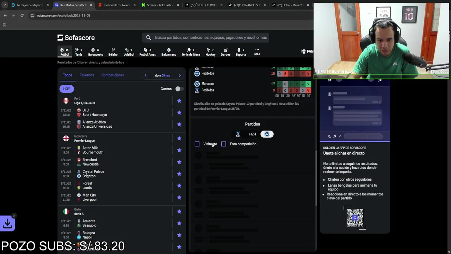Favorite the Inglaterra Premier League star

[x=179, y=138]
